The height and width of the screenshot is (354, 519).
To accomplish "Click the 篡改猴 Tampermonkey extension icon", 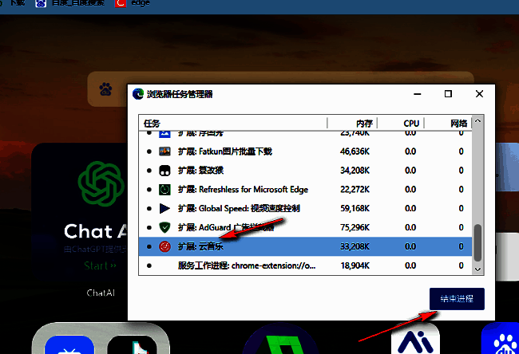I will click(165, 171).
